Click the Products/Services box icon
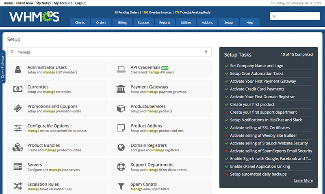Screen dimensions: 325x194 (x=121, y=108)
